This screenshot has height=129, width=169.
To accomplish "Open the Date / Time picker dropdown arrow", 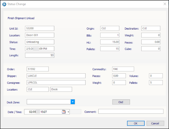I will point(68,112).
